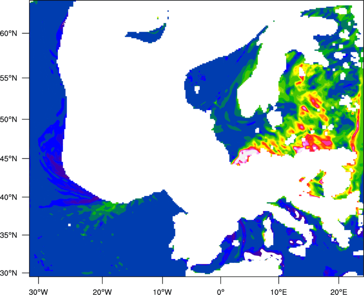Click the 55°N latitude label

point(9,78)
